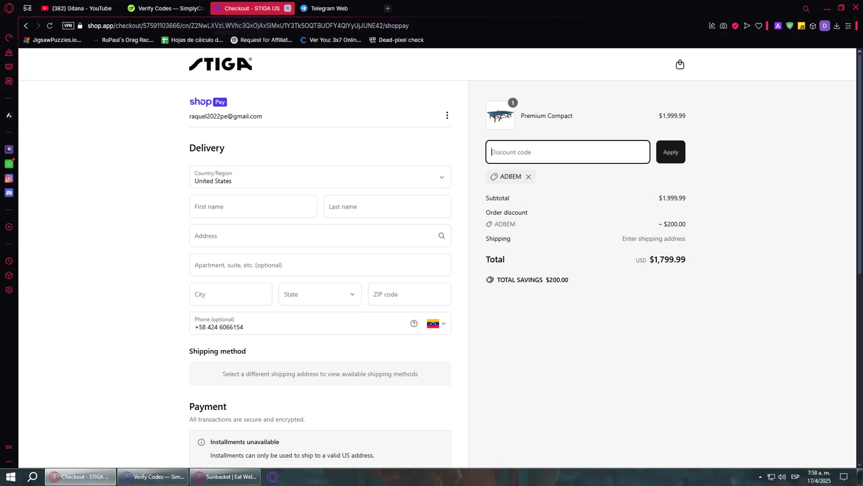863x486 pixels.
Task: Open the shopping bag cart icon
Action: [680, 64]
